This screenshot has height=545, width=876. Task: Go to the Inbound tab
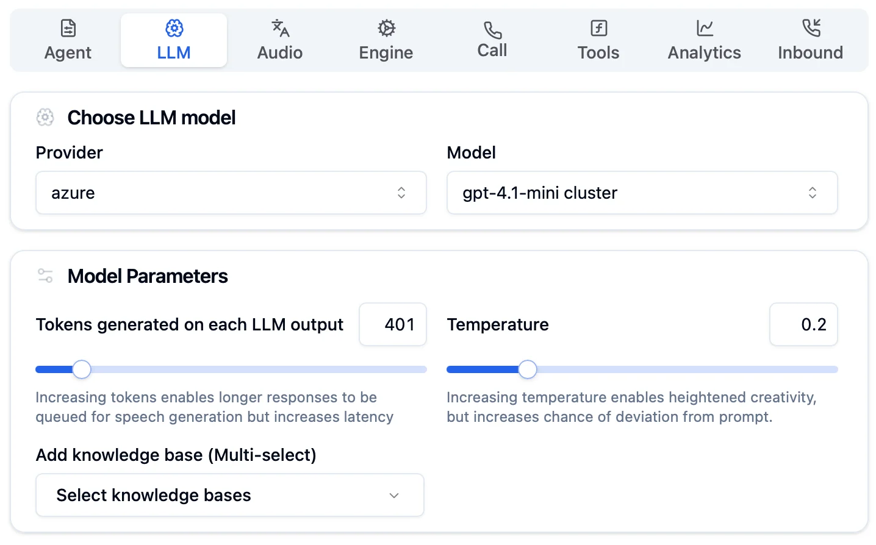[x=811, y=40]
